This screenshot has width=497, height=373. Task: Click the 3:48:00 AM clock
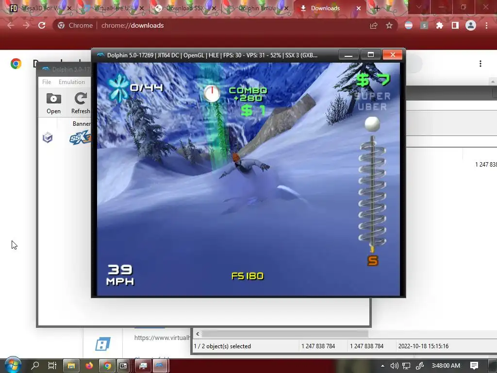point(446,366)
